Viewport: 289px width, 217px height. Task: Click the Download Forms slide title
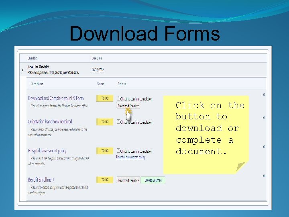(145, 33)
